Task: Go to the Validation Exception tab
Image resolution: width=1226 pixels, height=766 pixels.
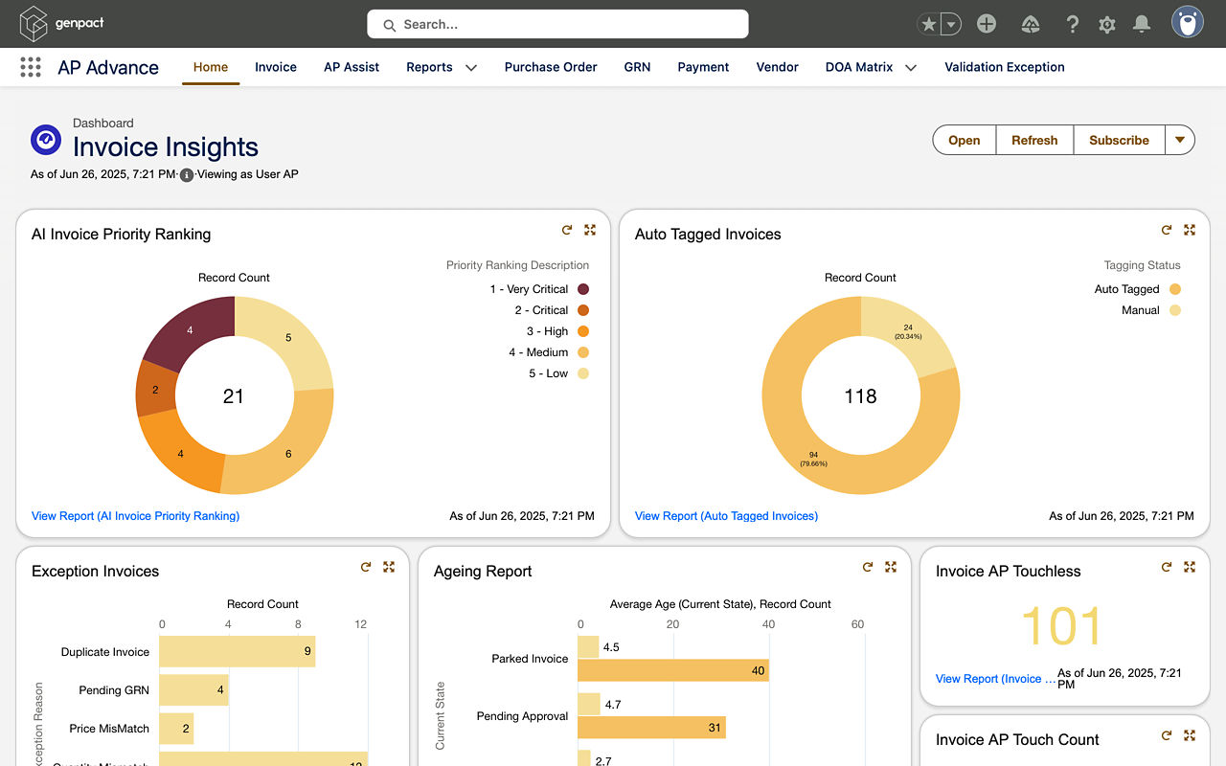Action: [x=1005, y=67]
